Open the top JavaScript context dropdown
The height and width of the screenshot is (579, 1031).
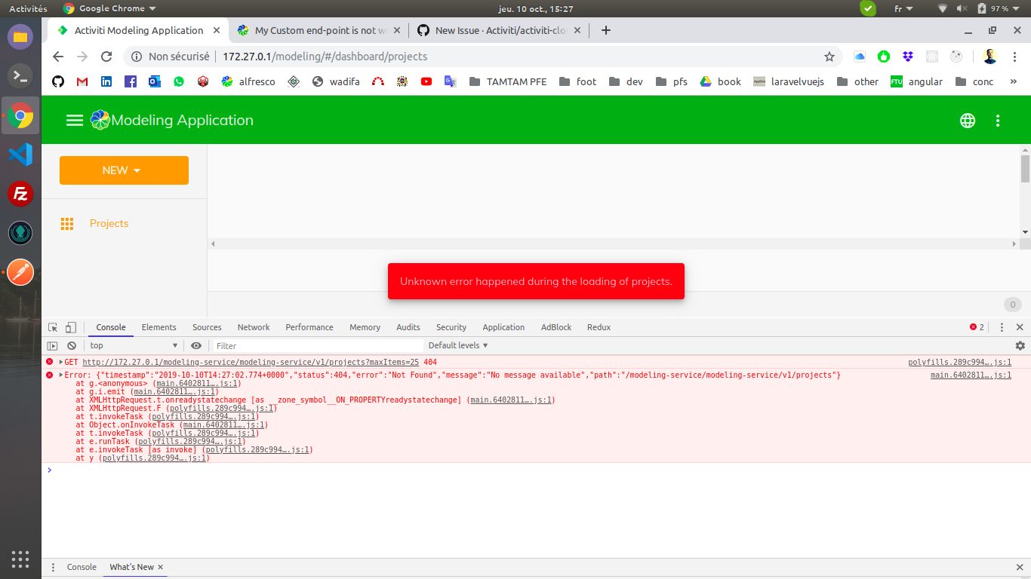[134, 346]
